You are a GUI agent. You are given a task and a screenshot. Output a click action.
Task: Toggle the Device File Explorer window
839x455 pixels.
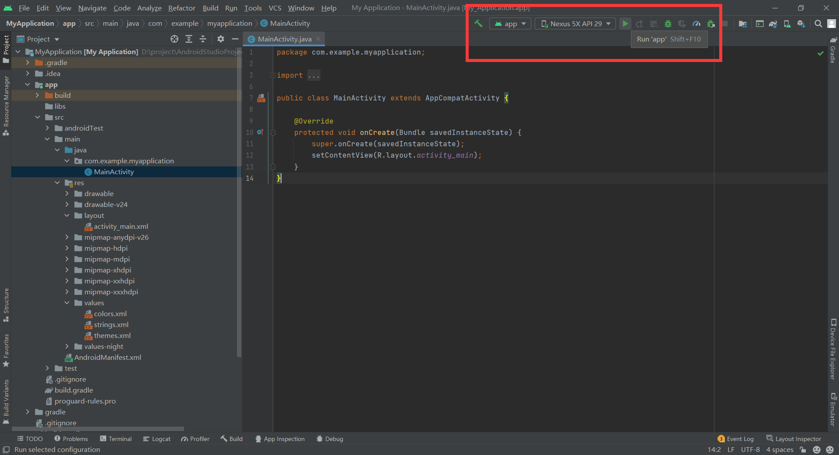[833, 349]
